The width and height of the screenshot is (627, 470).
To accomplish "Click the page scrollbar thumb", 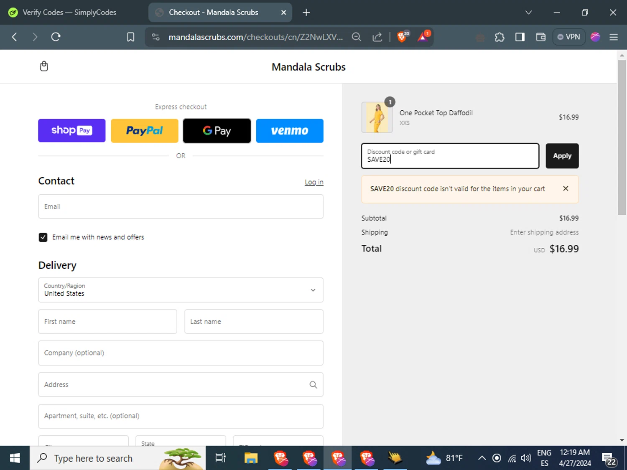I will coord(622,137).
